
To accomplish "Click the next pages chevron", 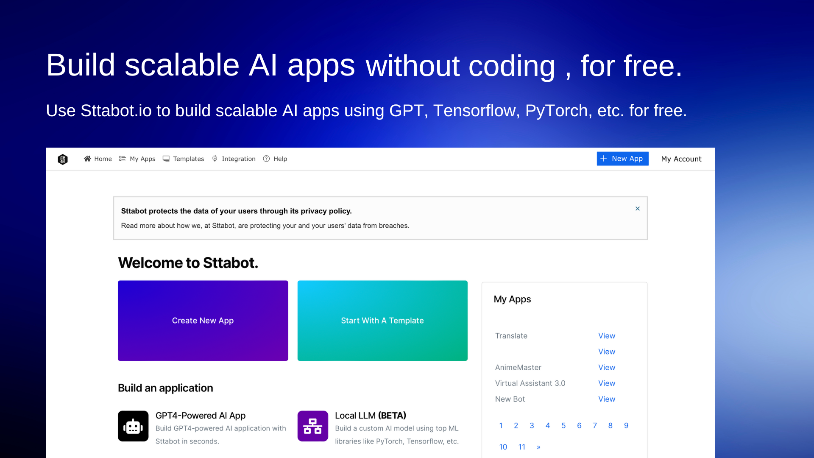I will pos(538,447).
